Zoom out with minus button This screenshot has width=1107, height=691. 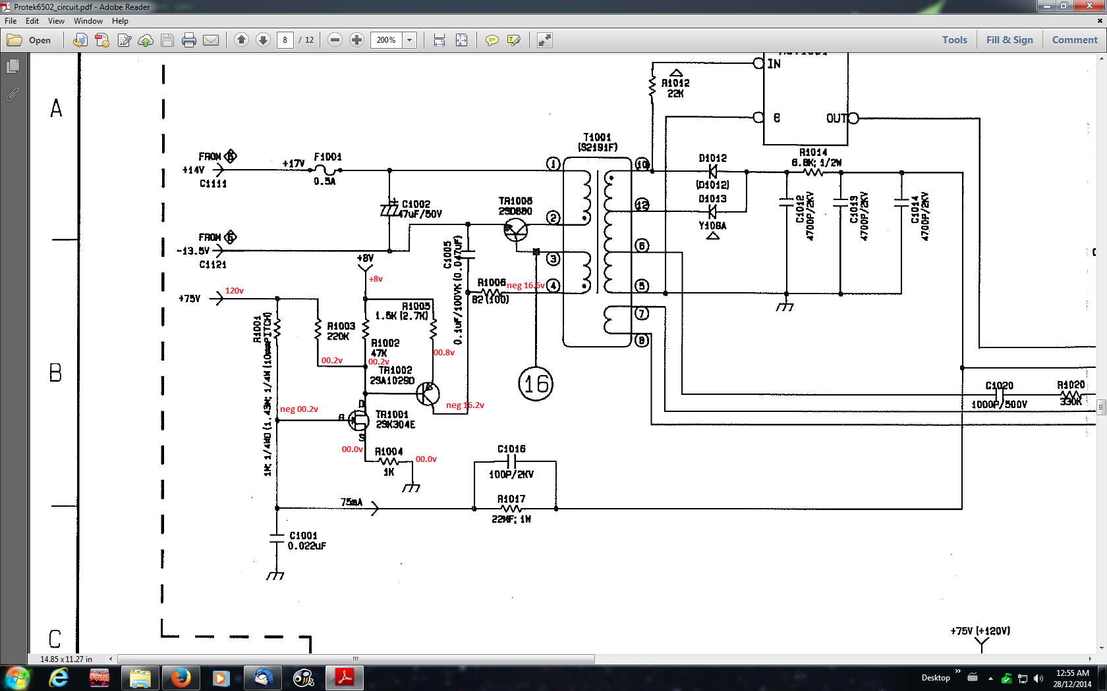(x=335, y=40)
